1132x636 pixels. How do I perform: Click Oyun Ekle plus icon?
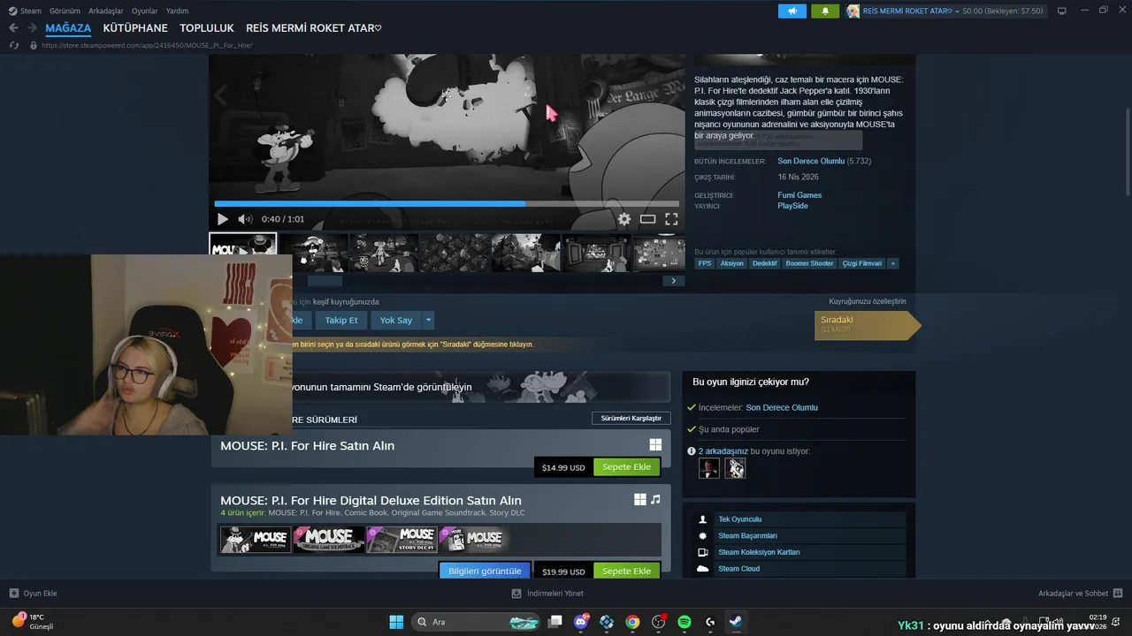pyautogui.click(x=13, y=593)
